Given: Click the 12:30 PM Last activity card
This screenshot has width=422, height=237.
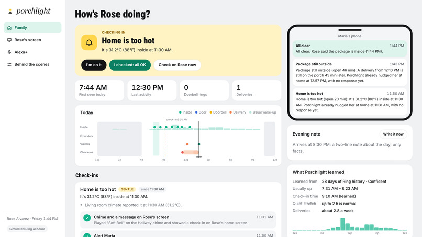Looking at the screenshot, I should point(152,91).
